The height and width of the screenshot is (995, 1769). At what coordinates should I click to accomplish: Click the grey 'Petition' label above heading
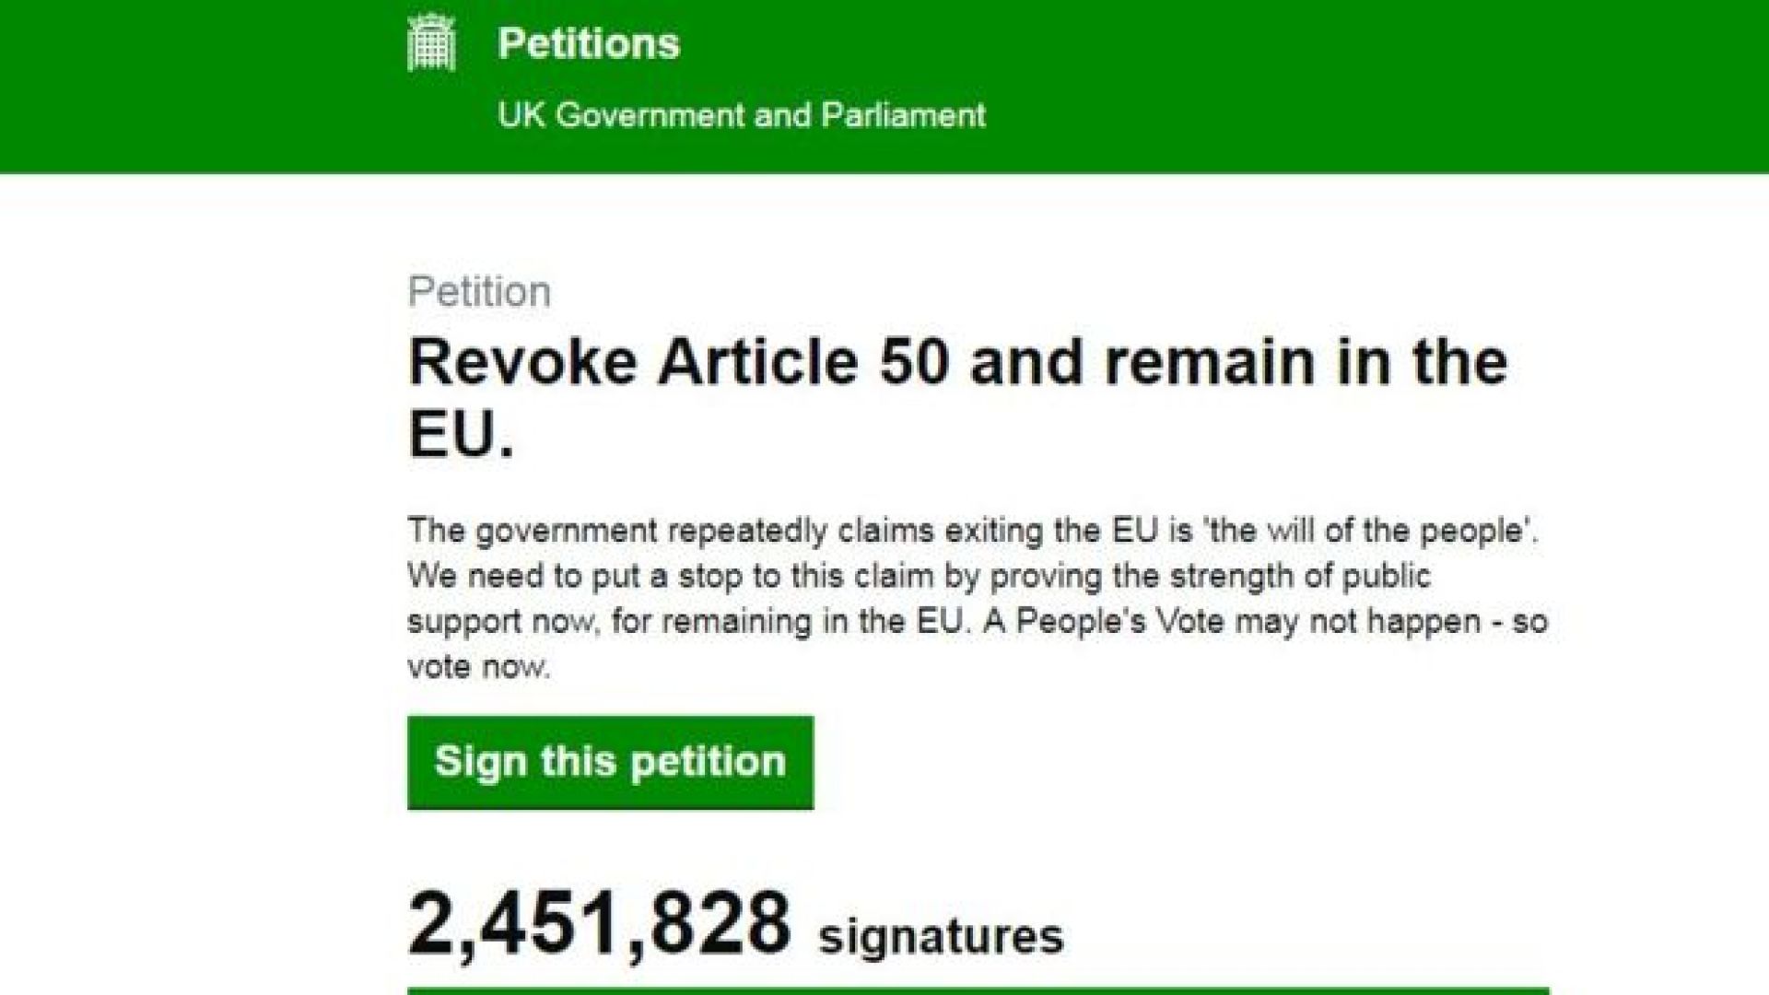pyautogui.click(x=479, y=292)
